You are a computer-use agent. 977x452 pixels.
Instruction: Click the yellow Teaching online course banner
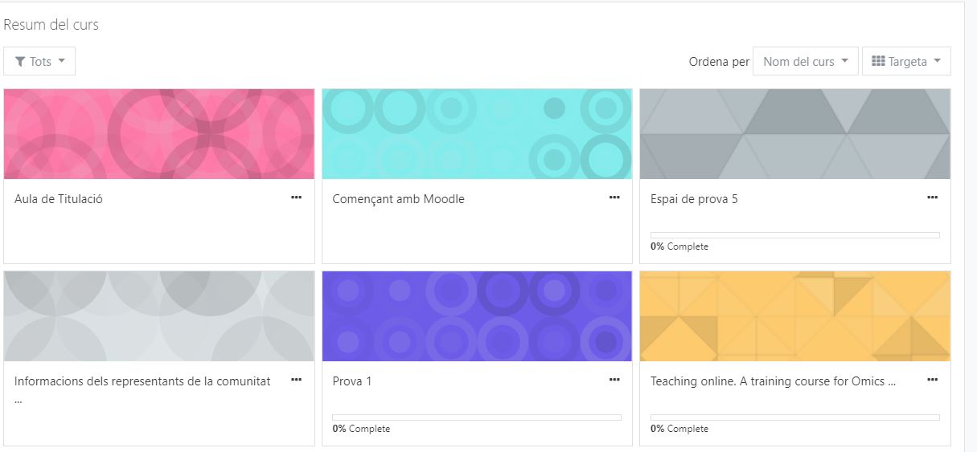pos(794,316)
